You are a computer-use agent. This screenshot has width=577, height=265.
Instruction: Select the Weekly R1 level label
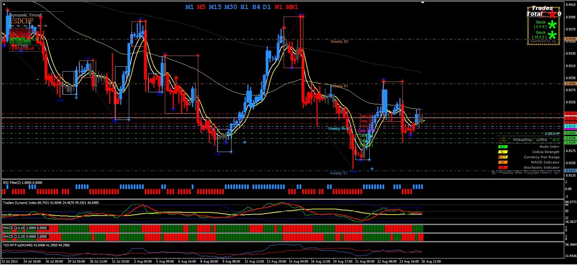(x=339, y=86)
